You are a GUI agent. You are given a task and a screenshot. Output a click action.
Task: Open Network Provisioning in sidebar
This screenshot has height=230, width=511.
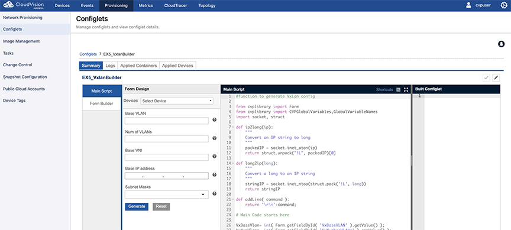(35, 18)
